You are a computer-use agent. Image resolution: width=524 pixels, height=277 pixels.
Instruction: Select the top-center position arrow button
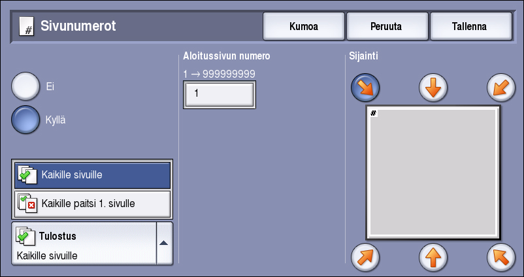(x=433, y=88)
